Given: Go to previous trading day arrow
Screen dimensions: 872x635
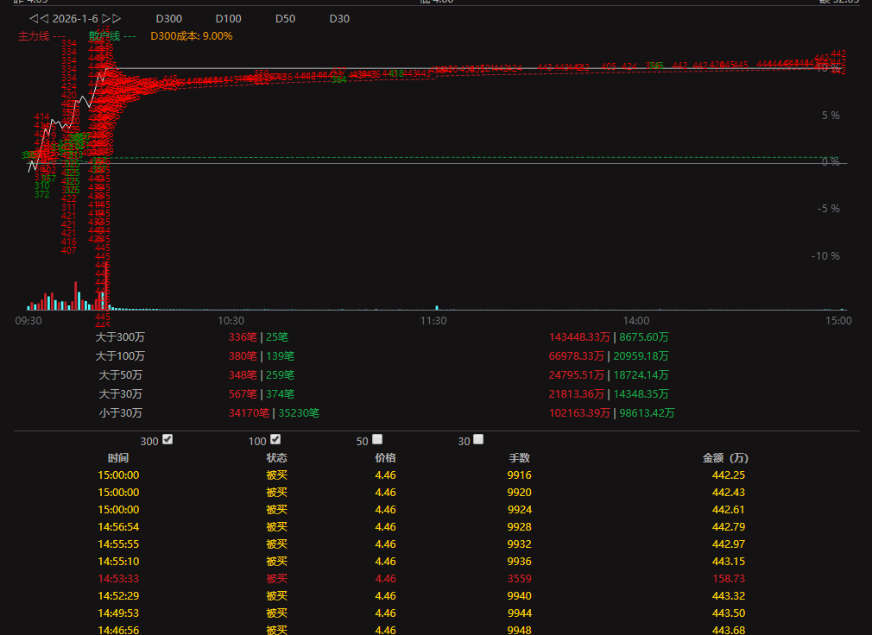Looking at the screenshot, I should [x=39, y=18].
